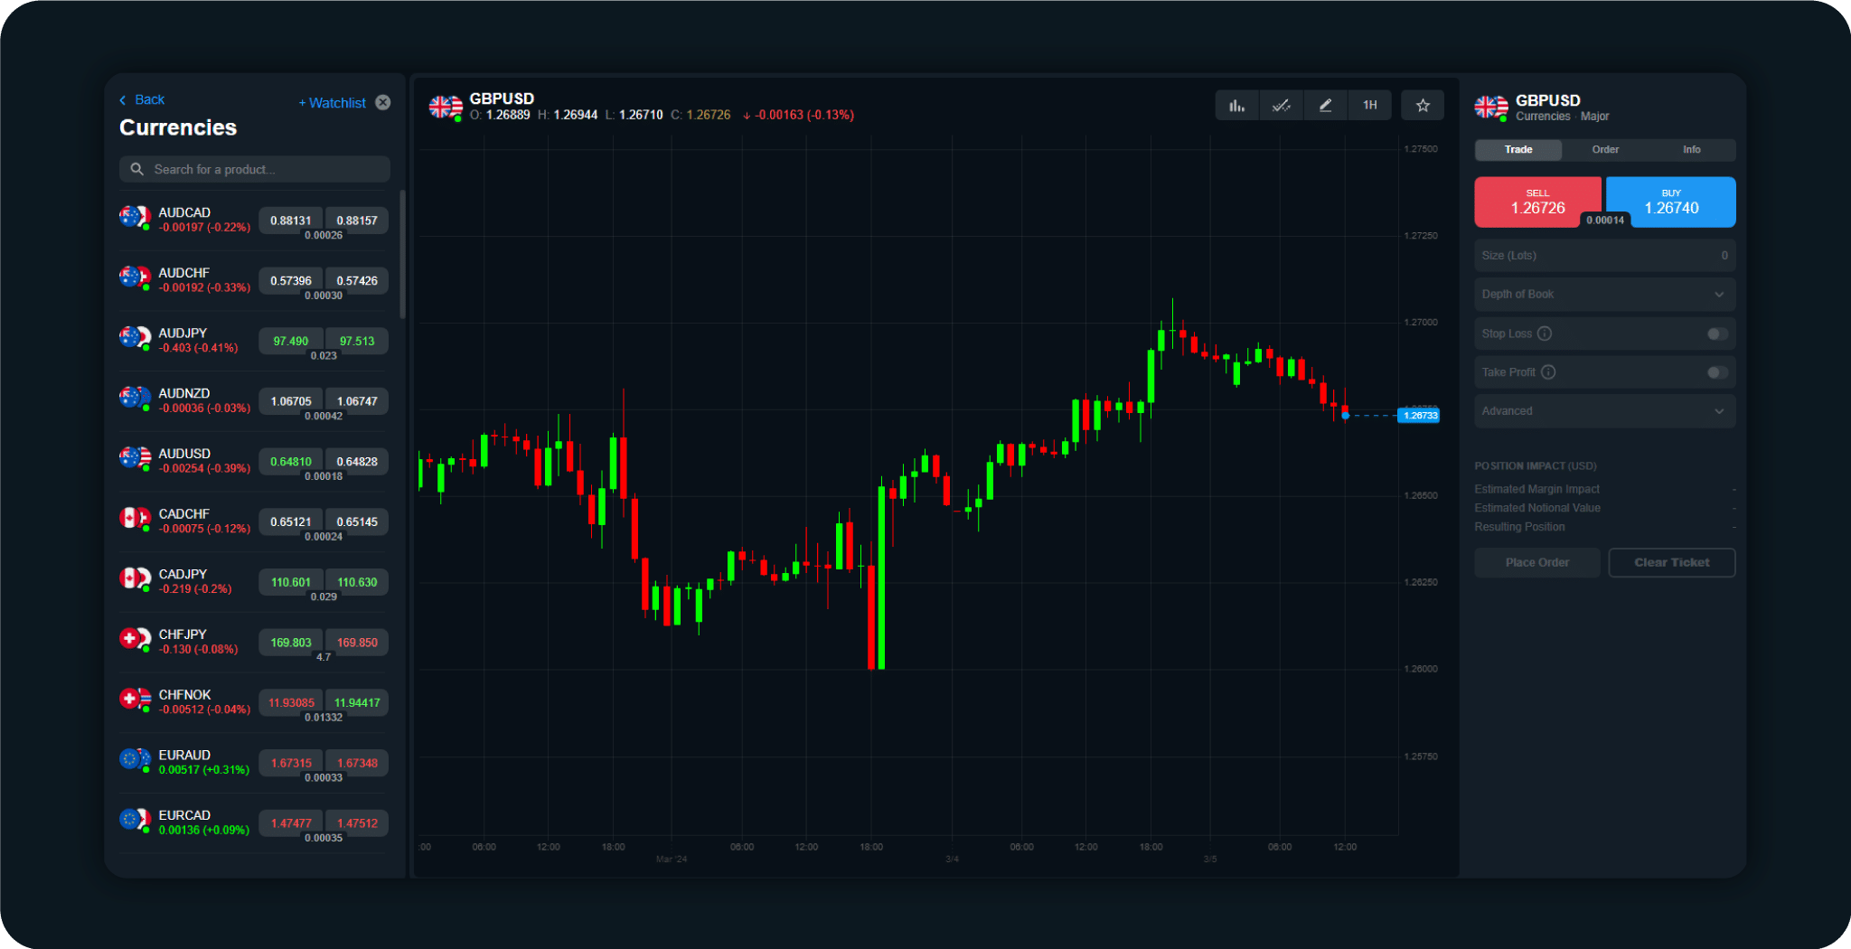Open the chart type bars icon

[x=1236, y=106]
